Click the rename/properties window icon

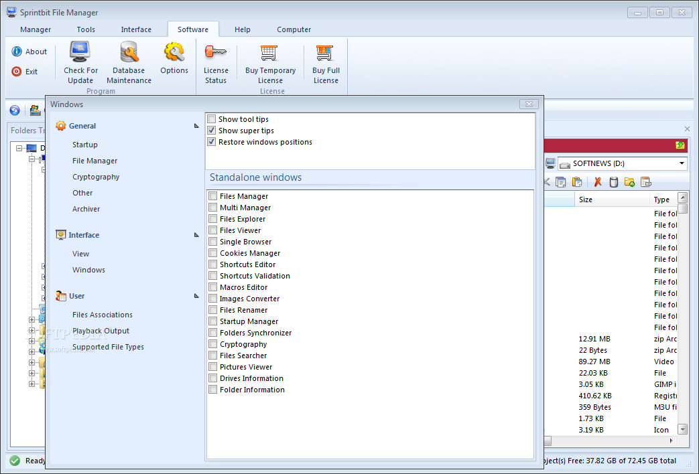pyautogui.click(x=645, y=181)
